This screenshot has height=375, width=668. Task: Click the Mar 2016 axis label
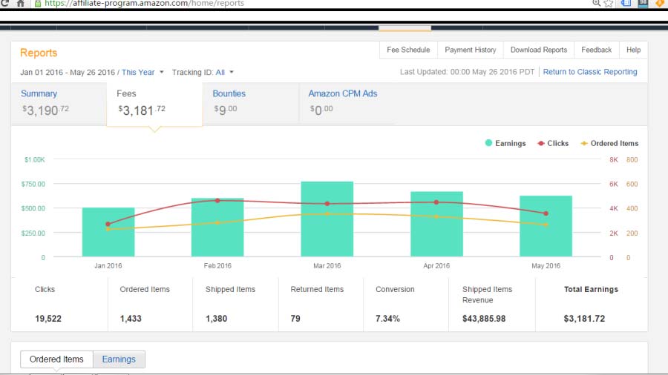(x=327, y=266)
